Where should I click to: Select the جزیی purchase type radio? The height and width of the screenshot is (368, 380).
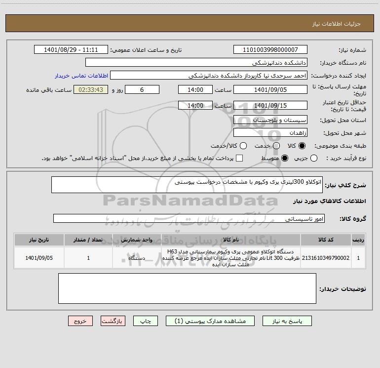[x=314, y=158]
